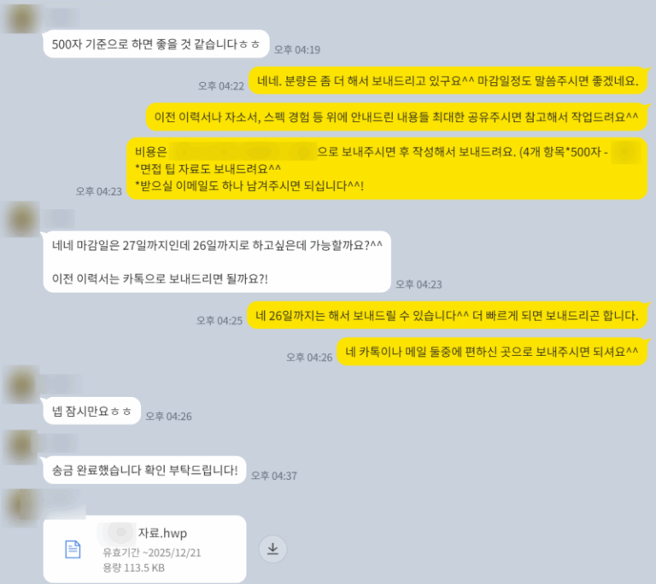Click the 자료.hwp file name text

click(x=162, y=533)
